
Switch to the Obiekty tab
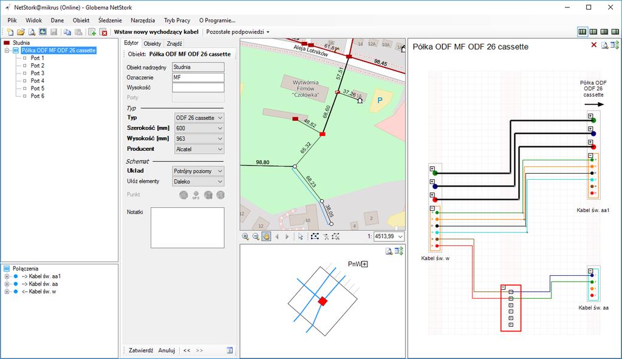tap(152, 44)
